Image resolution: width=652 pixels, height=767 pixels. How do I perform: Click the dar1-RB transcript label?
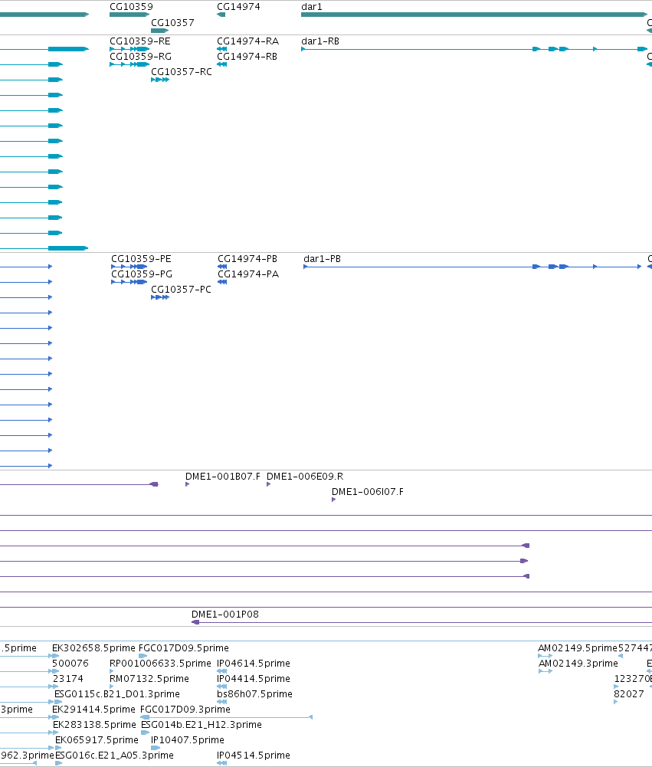point(320,41)
